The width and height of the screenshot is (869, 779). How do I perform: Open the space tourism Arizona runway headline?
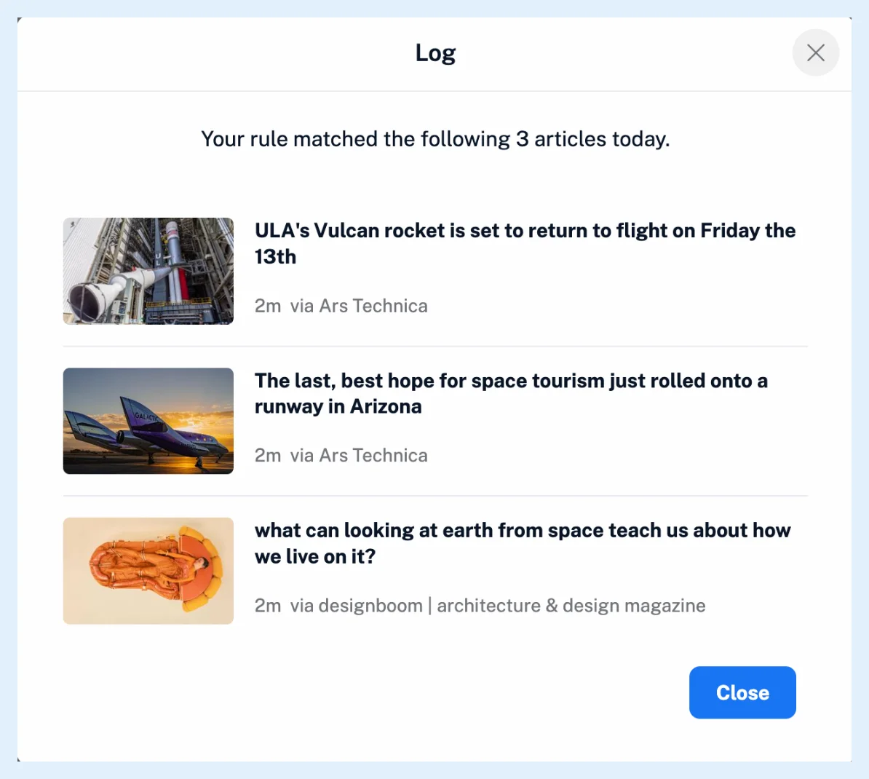(511, 394)
